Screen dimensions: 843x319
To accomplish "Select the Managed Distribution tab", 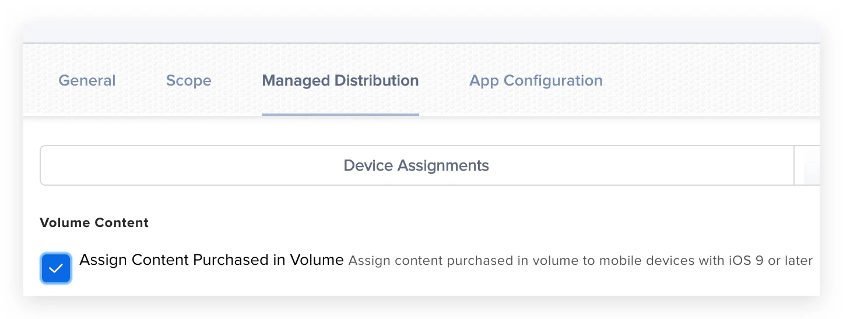I will [340, 80].
